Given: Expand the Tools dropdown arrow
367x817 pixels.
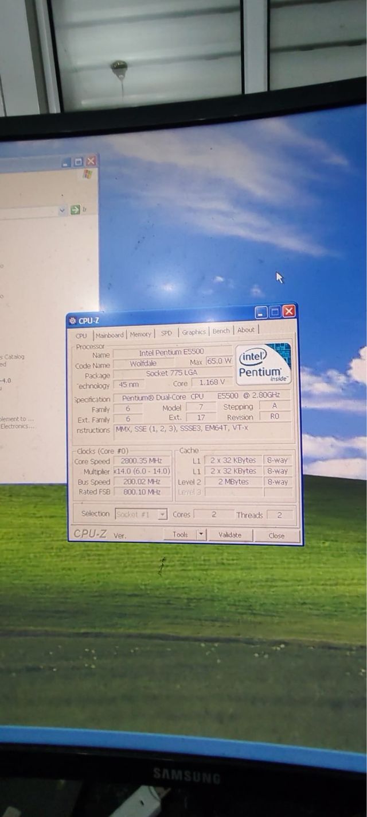Looking at the screenshot, I should (x=201, y=534).
